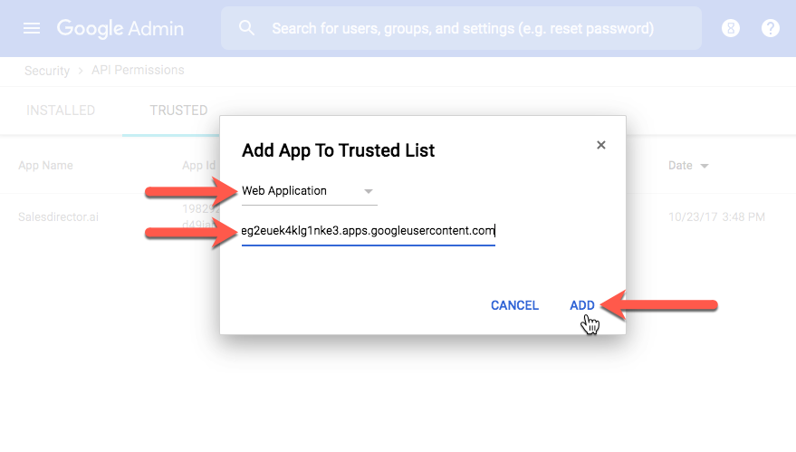Screen dimensions: 796x452
Task: Click the App Name column header
Action: tap(45, 166)
